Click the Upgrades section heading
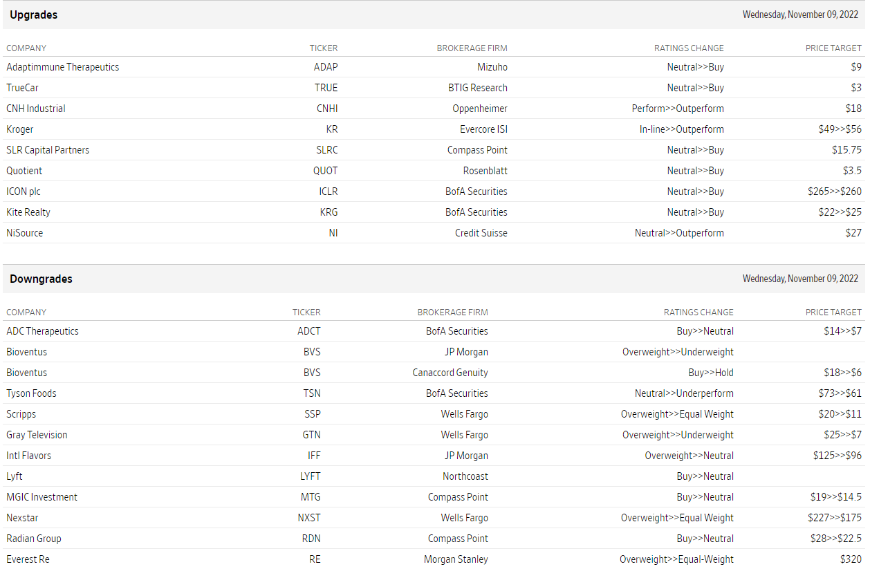The width and height of the screenshot is (870, 569). pos(33,15)
